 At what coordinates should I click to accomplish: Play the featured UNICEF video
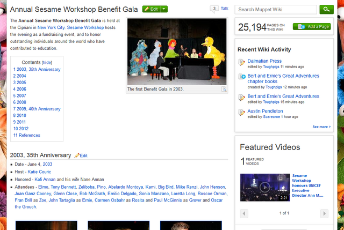tap(265, 187)
